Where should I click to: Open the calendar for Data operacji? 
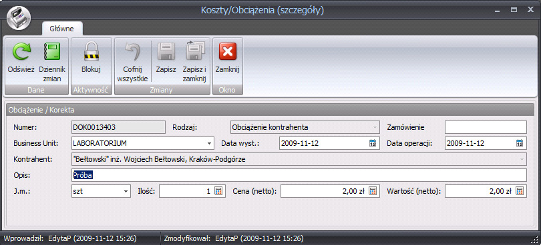pyautogui.click(x=520, y=144)
